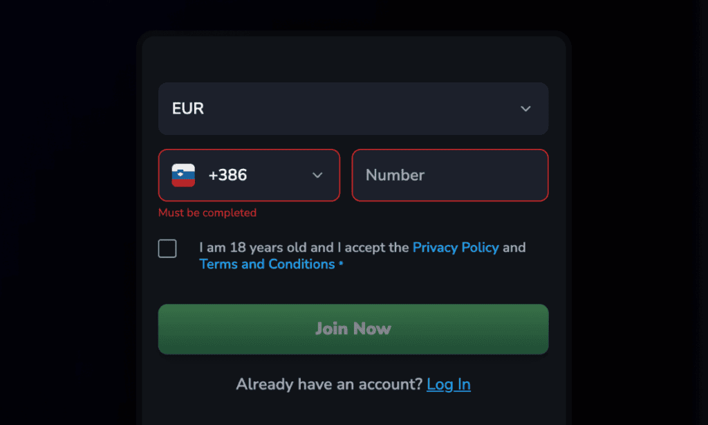Open the Privacy Policy link
The height and width of the screenshot is (425, 708).
coord(456,247)
